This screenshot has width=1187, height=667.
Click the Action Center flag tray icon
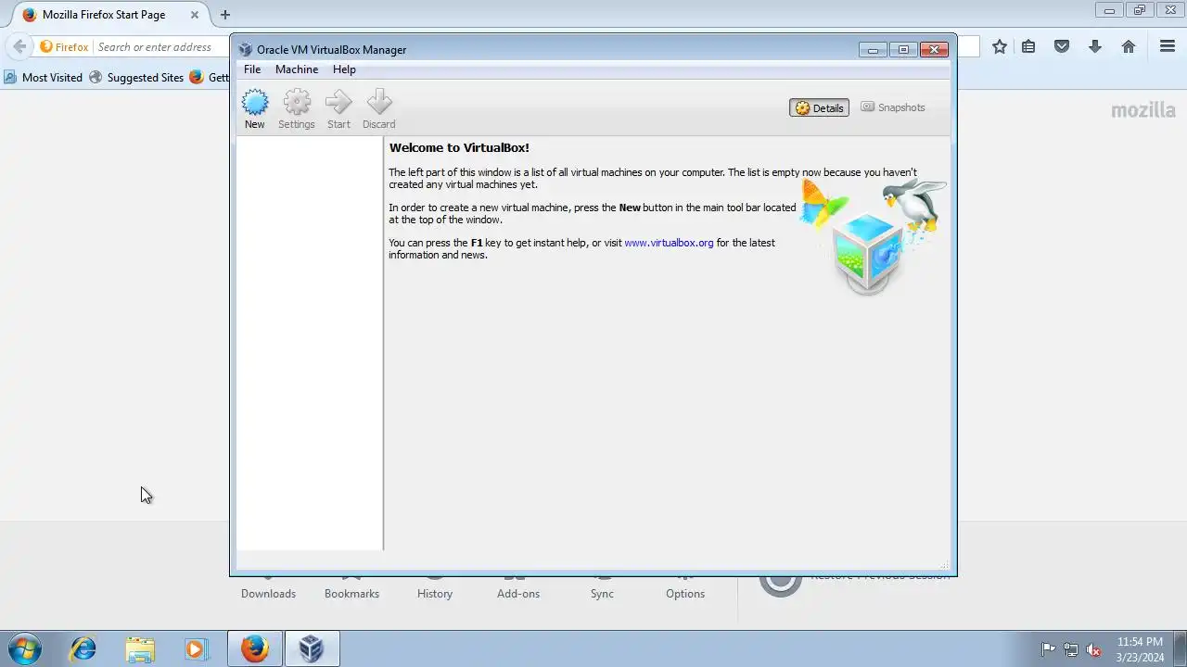(1048, 649)
